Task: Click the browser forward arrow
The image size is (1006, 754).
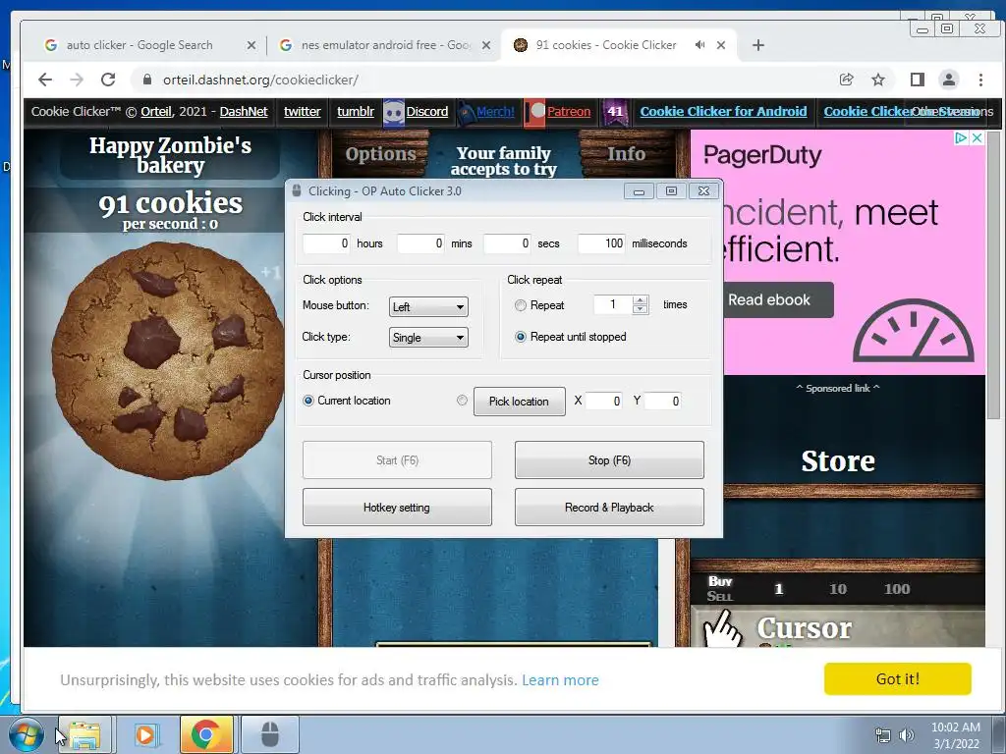Action: (x=77, y=80)
